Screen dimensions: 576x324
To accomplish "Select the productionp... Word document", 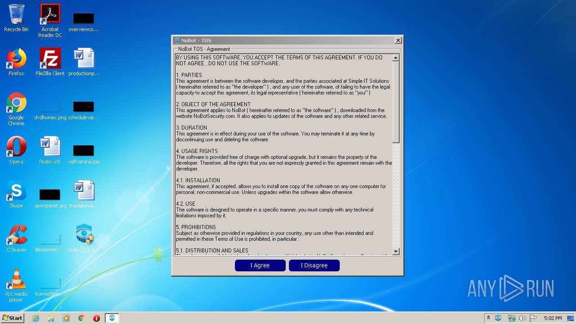I will (x=84, y=62).
